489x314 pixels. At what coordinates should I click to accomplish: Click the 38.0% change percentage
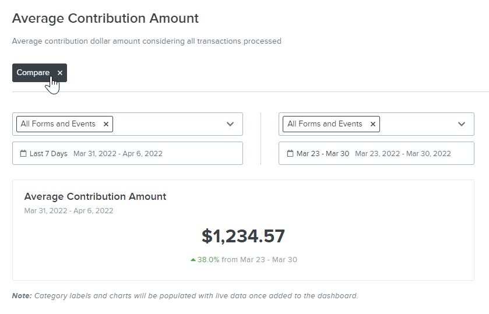point(208,259)
